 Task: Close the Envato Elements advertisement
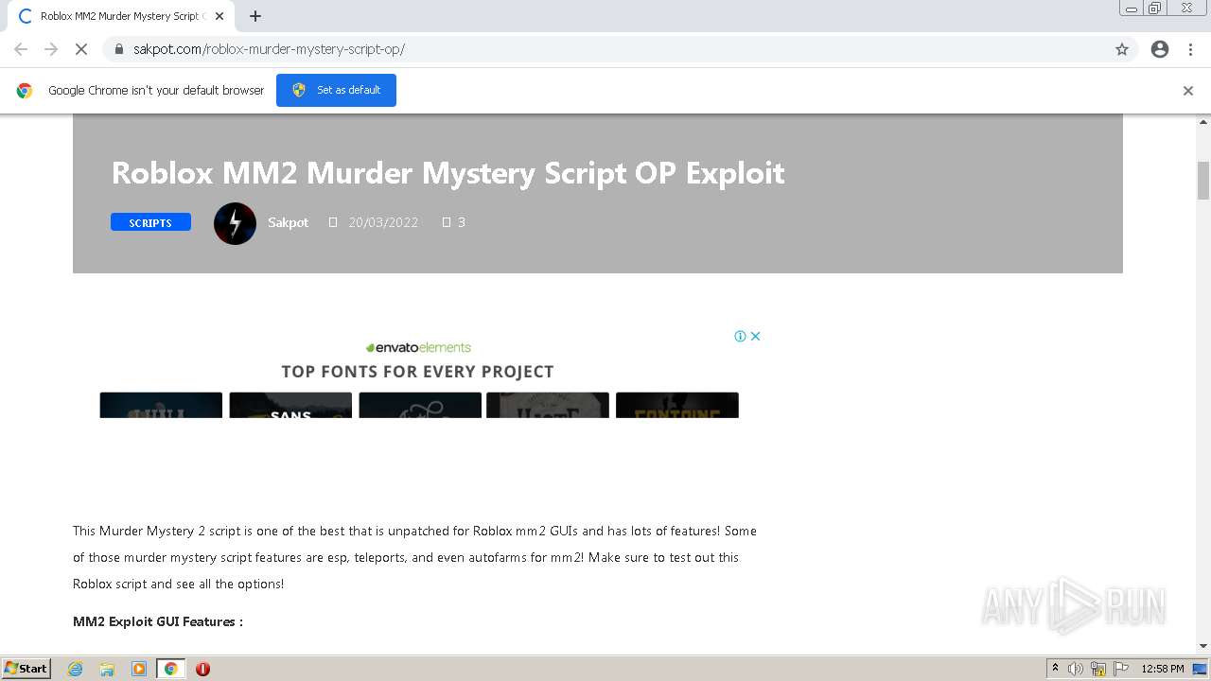[755, 336]
